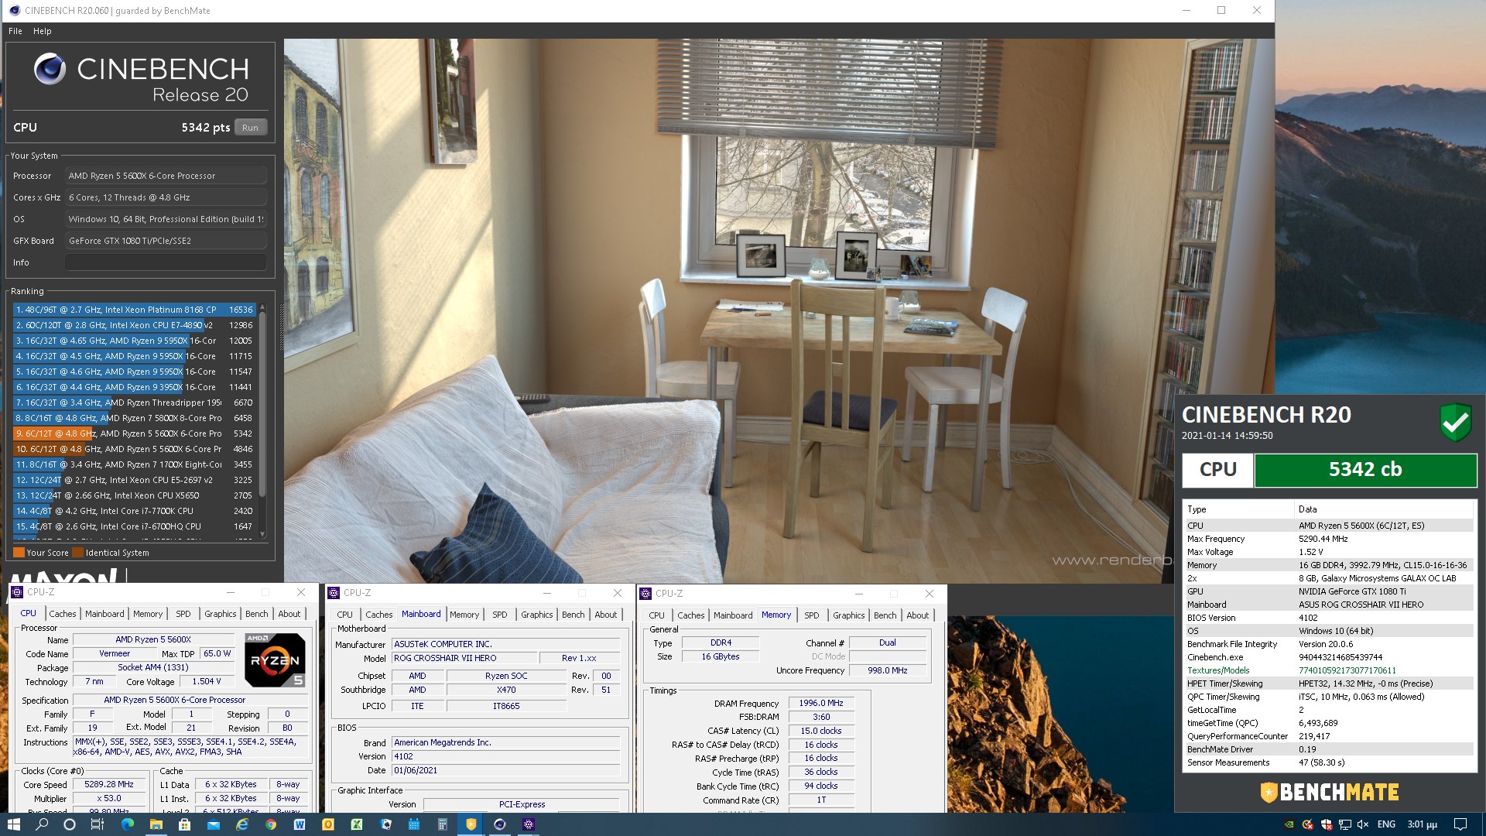The width and height of the screenshot is (1486, 836).
Task: Open About tab in left CPU-Z window
Action: point(289,614)
